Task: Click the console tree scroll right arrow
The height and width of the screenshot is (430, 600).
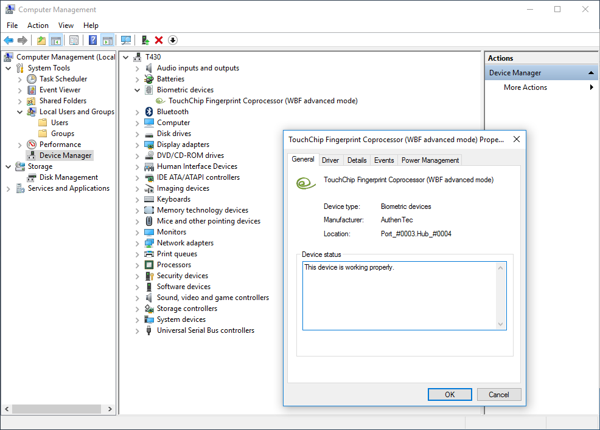Action: 110,409
